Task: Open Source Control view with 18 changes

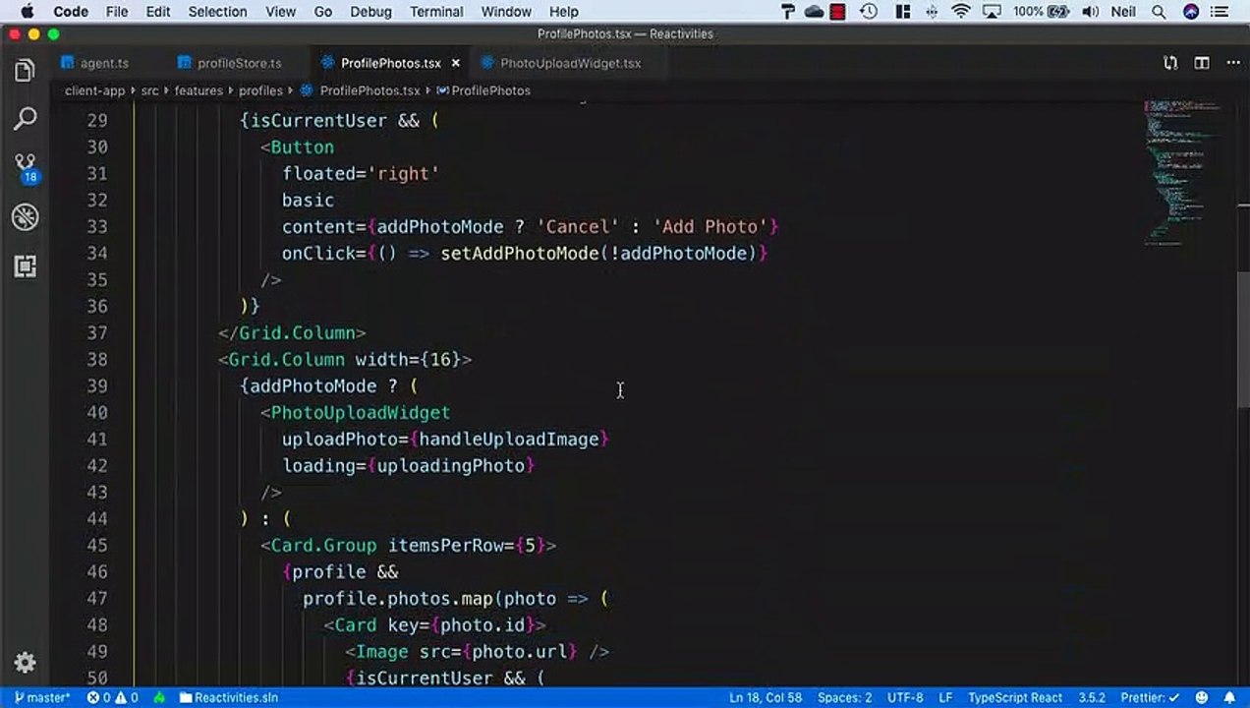Action: coord(26,167)
